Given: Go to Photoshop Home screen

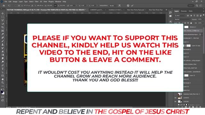Looking at the screenshot, I should 4,6.
